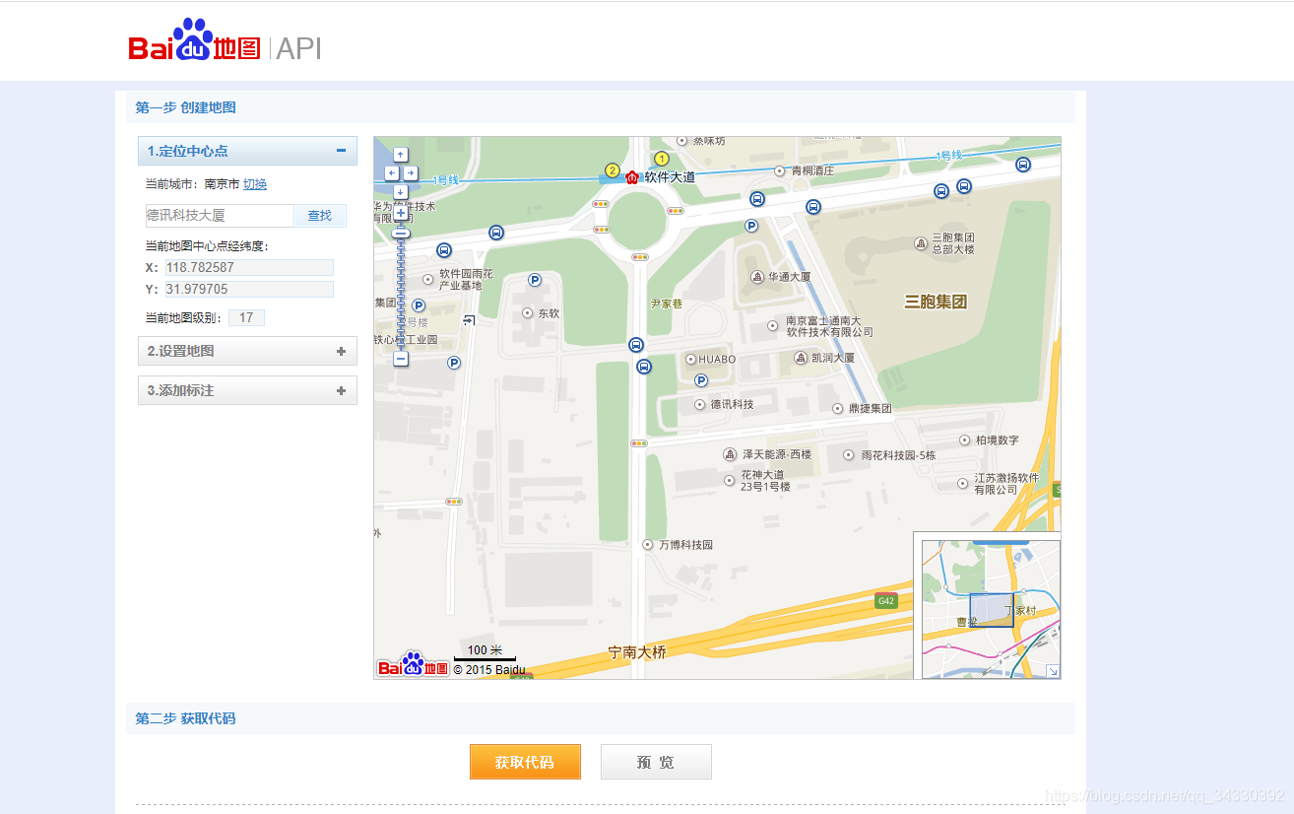Image resolution: width=1294 pixels, height=814 pixels.
Task: Click the parking icon above 华通大厦
Action: 751,226
